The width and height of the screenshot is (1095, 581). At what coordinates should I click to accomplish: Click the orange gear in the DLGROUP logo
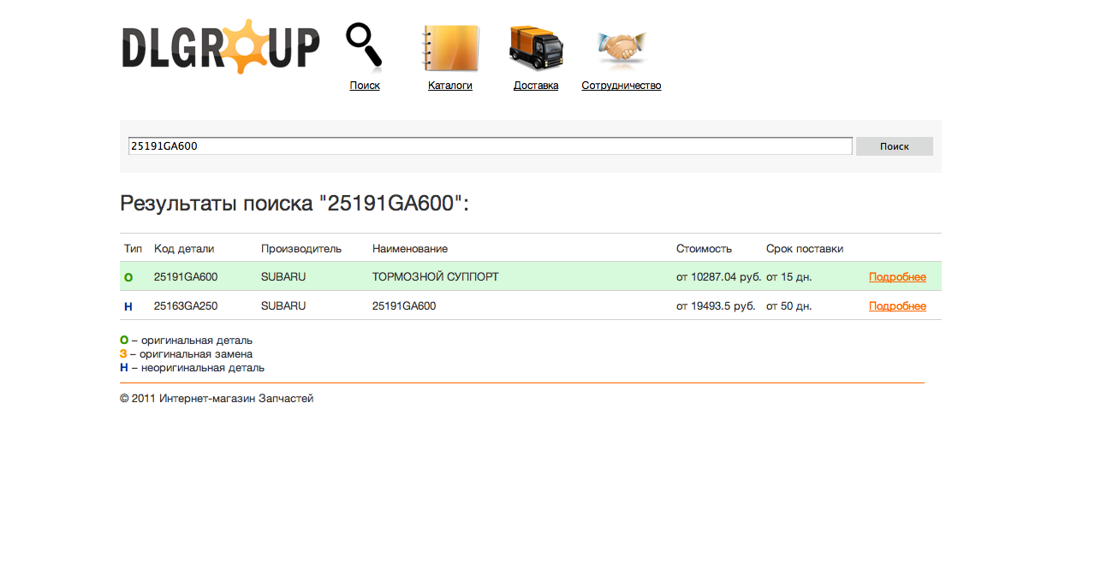click(x=247, y=46)
